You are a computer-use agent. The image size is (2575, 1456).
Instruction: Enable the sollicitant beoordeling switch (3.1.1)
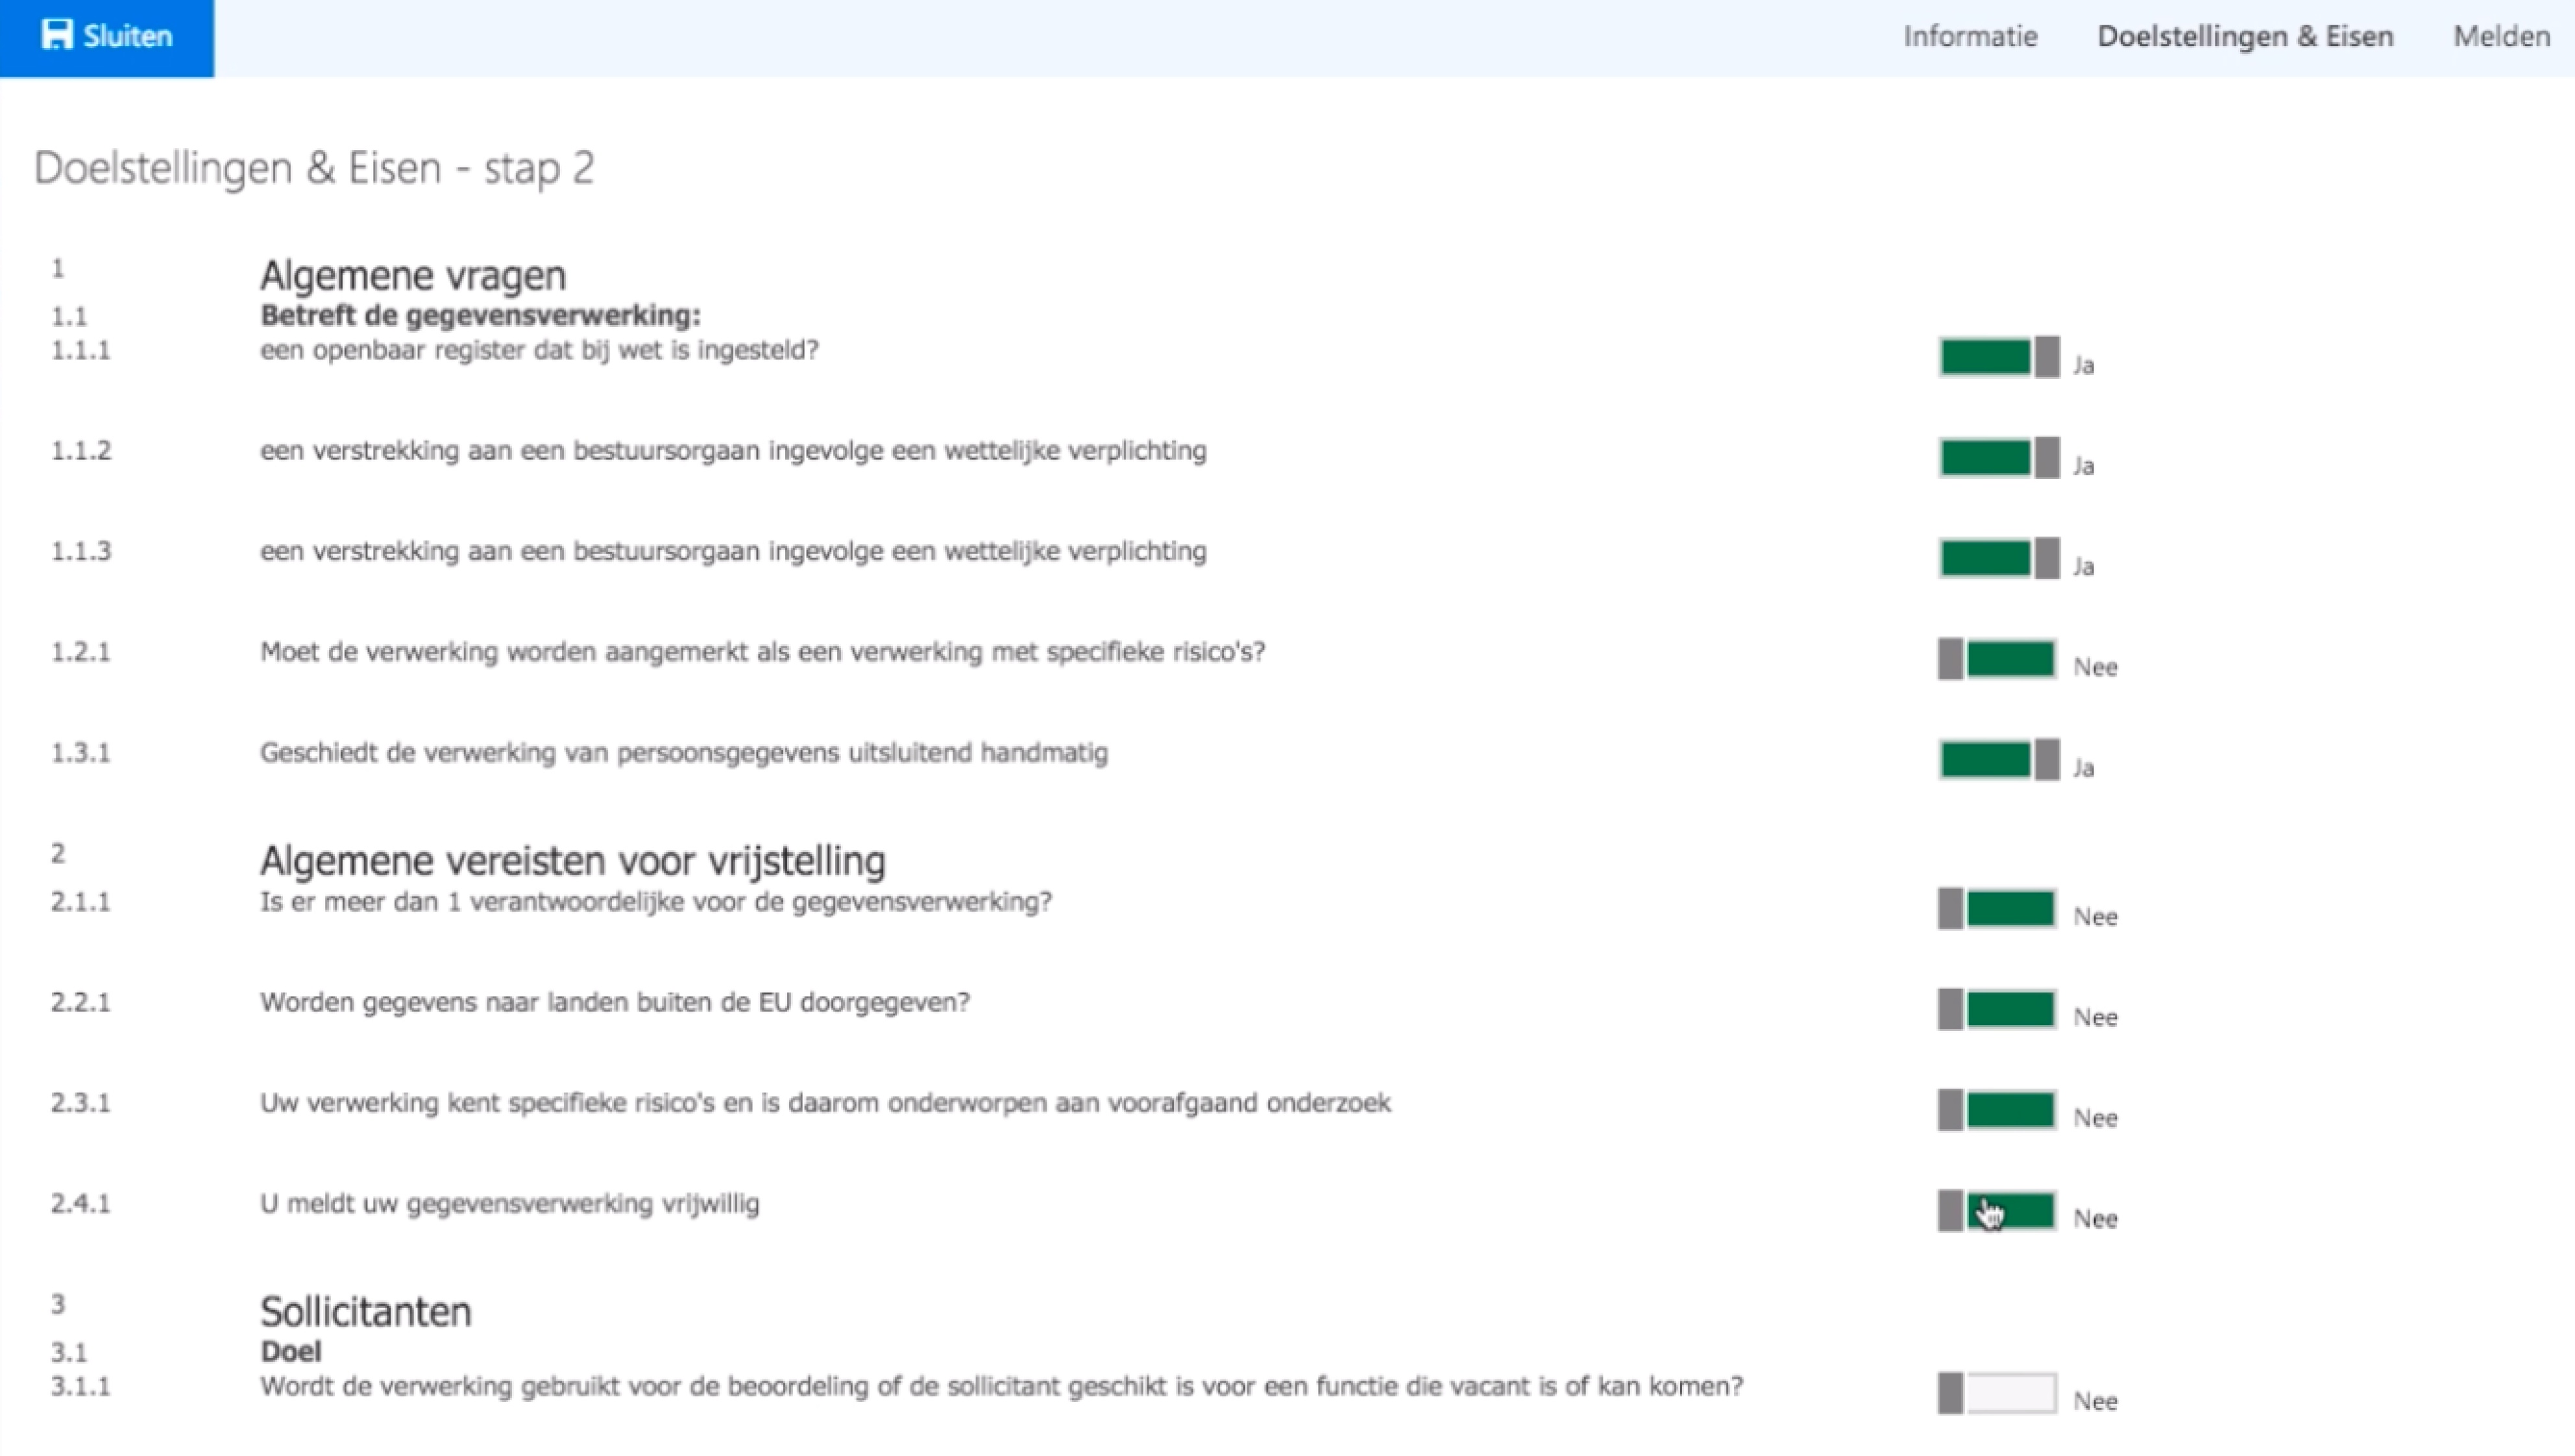[x=1998, y=1393]
